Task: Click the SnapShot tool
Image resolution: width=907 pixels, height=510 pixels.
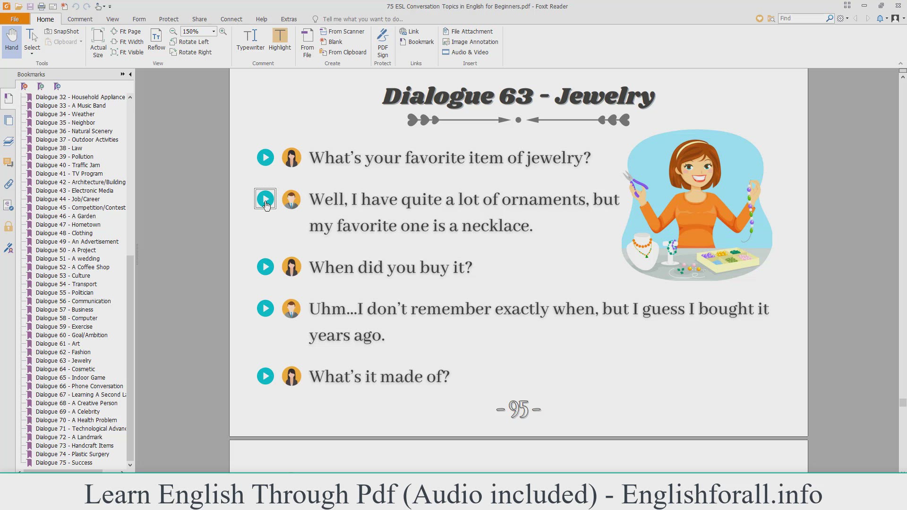Action: click(x=62, y=31)
